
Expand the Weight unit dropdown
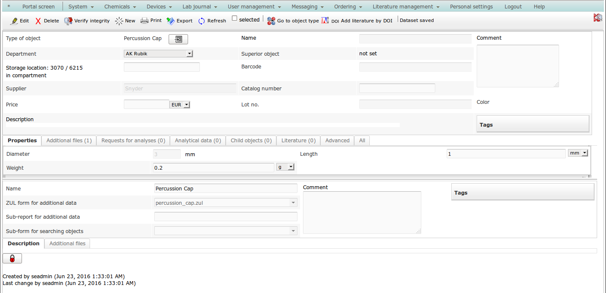(285, 167)
